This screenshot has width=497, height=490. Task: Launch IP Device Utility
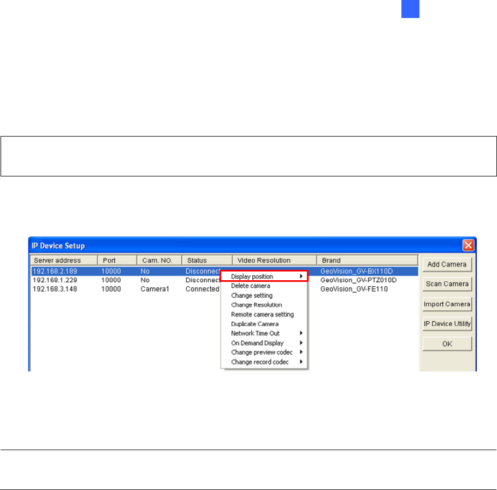pos(447,324)
